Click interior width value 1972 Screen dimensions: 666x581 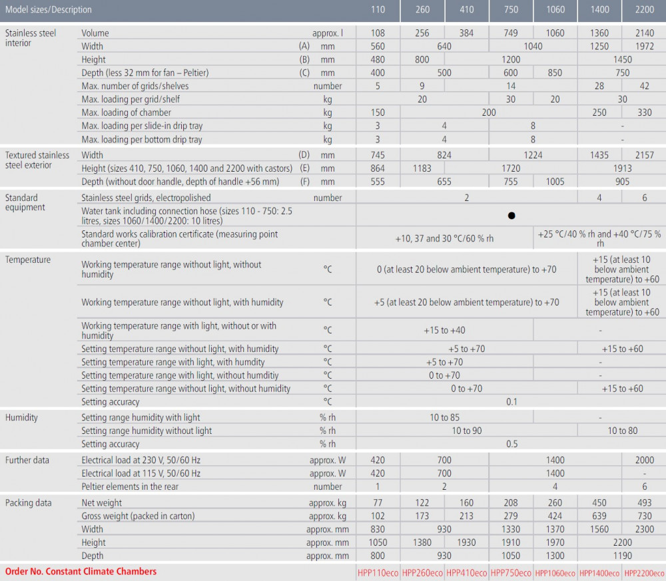[x=644, y=47]
